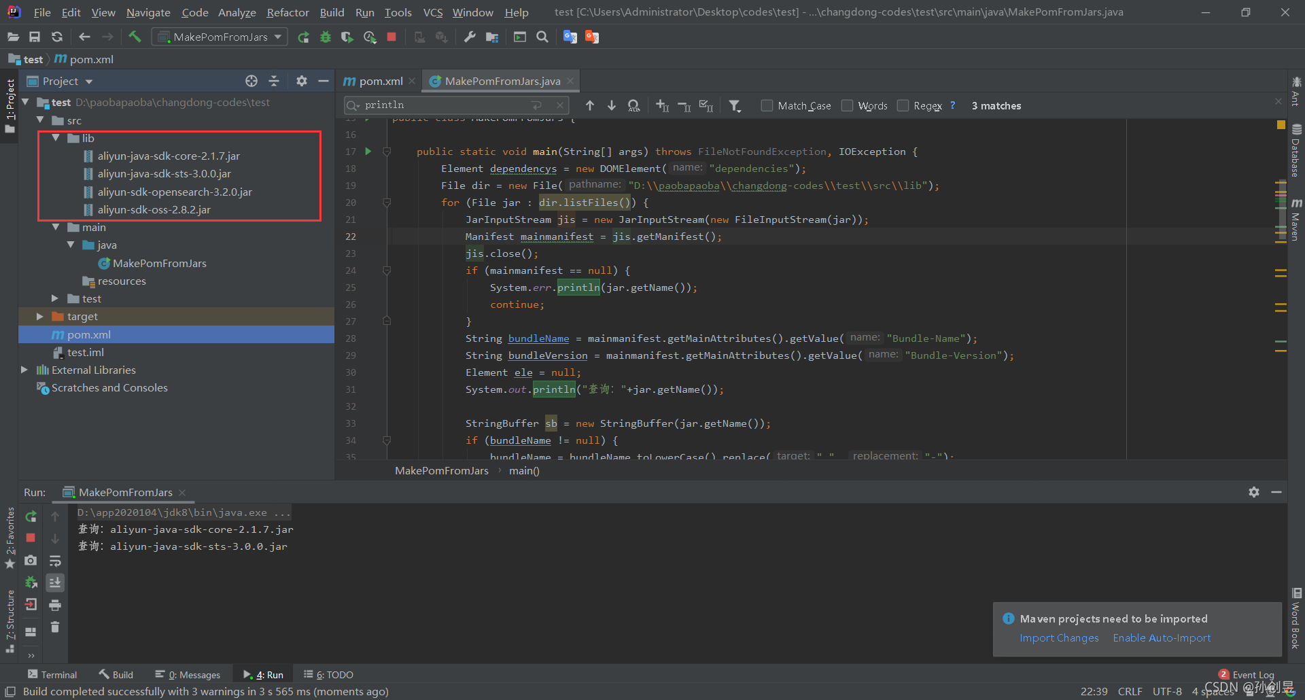Save all files with the disk icon
Image resolution: width=1305 pixels, height=700 pixels.
pos(35,37)
